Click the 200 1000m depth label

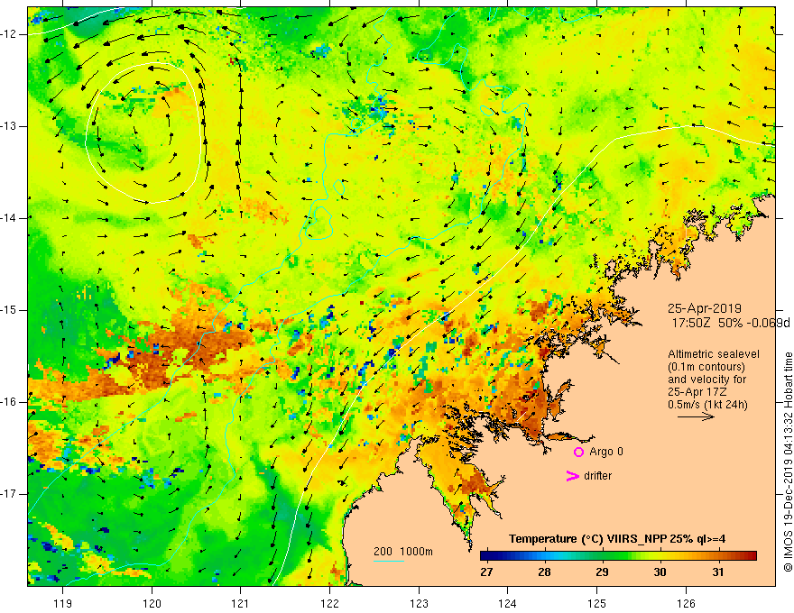coord(403,552)
